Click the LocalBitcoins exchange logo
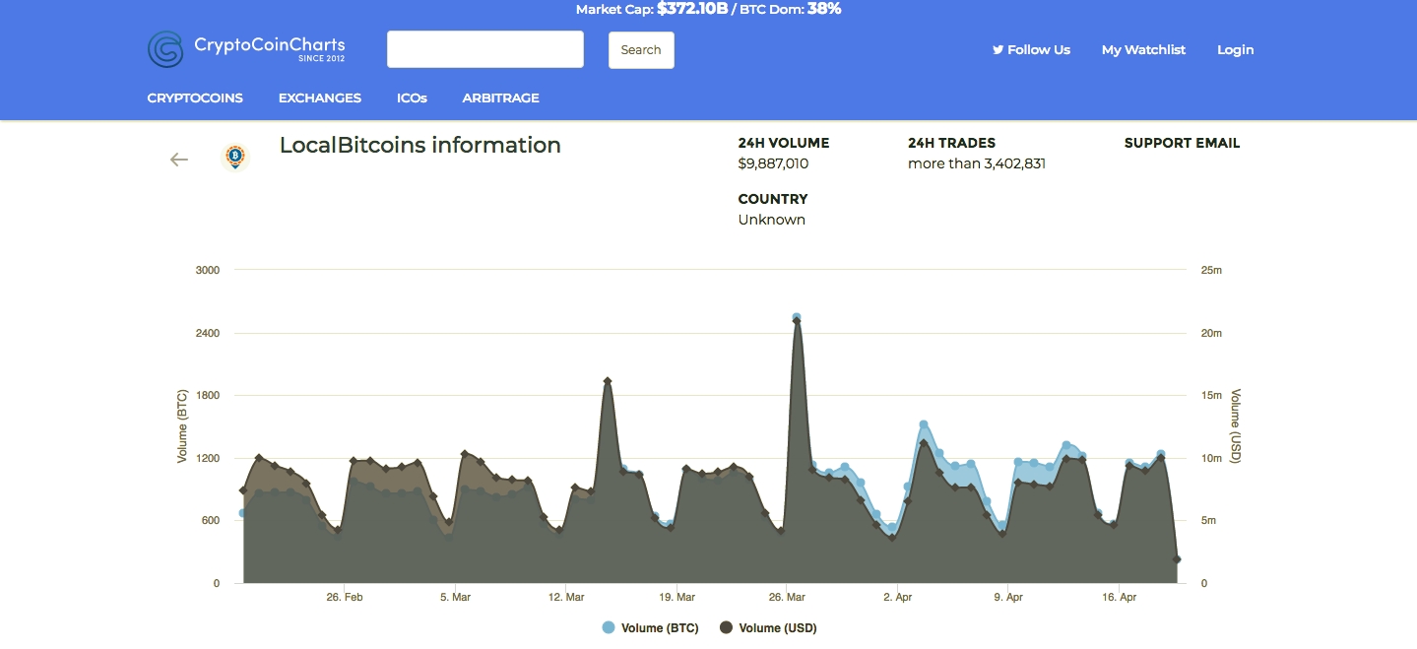Viewport: 1417px width, 649px height. pos(234,157)
